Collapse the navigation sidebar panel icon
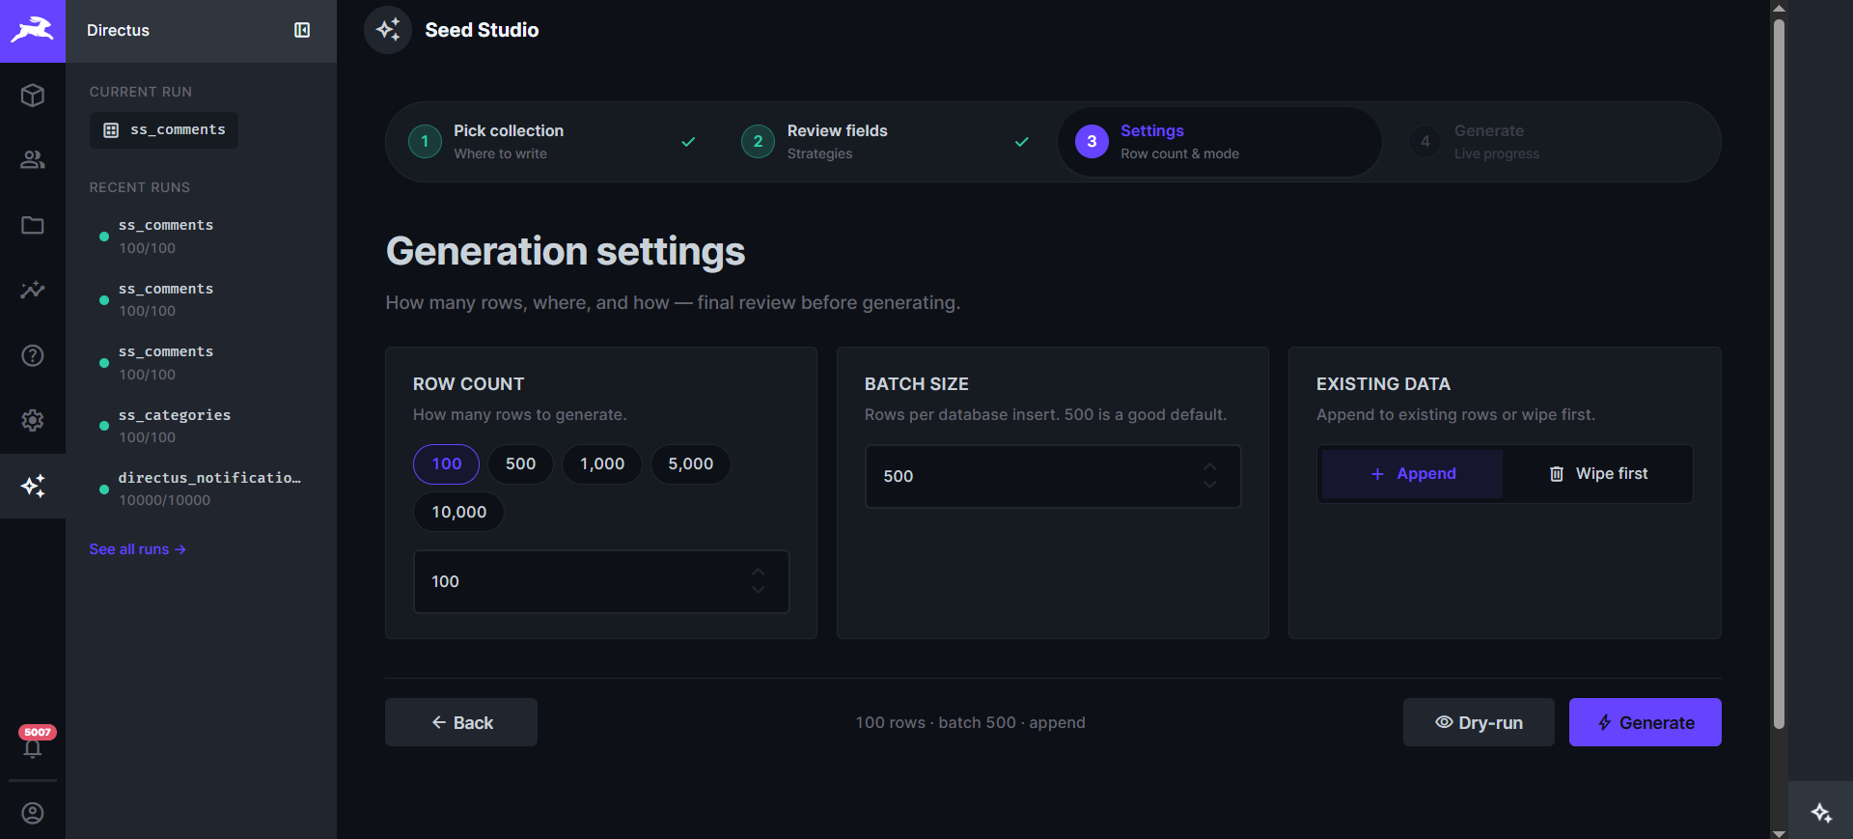 coord(302,30)
